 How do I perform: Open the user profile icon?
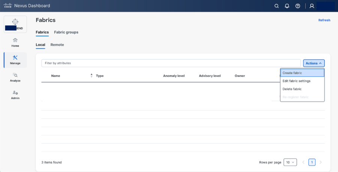[x=312, y=6]
